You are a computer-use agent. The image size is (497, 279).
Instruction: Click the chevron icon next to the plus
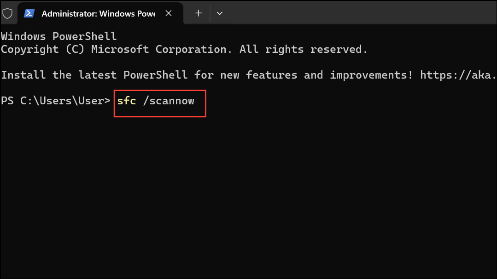pyautogui.click(x=220, y=13)
